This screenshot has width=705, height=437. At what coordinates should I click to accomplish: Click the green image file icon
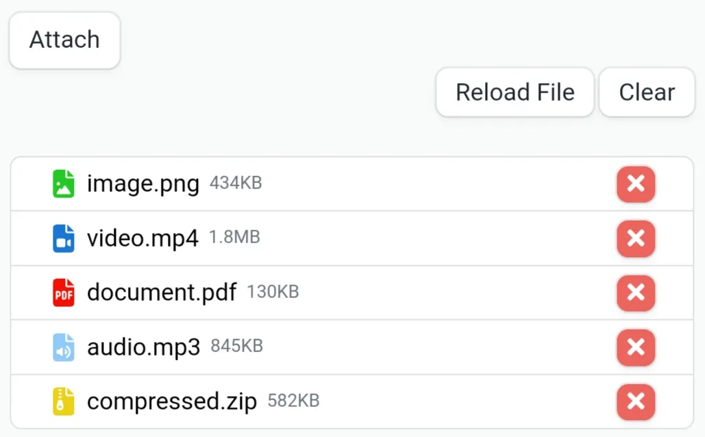(x=64, y=184)
